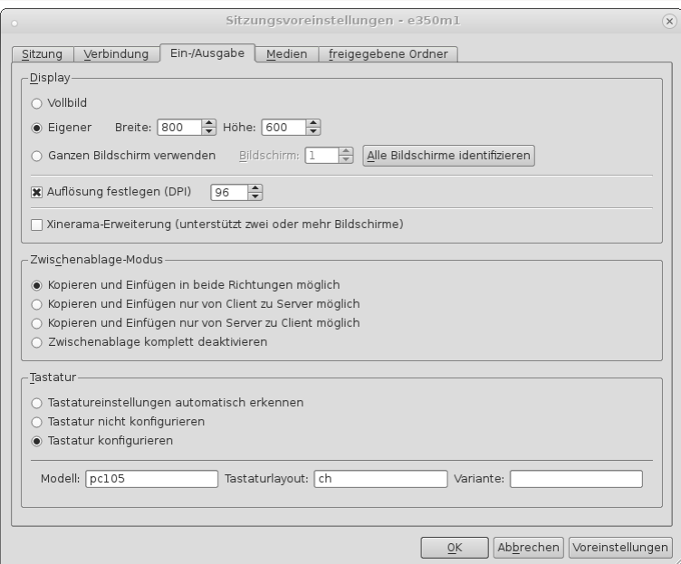Screen dimensions: 681x564
Task: Click Alle Bildschirme identifizieren button
Action: tap(448, 156)
